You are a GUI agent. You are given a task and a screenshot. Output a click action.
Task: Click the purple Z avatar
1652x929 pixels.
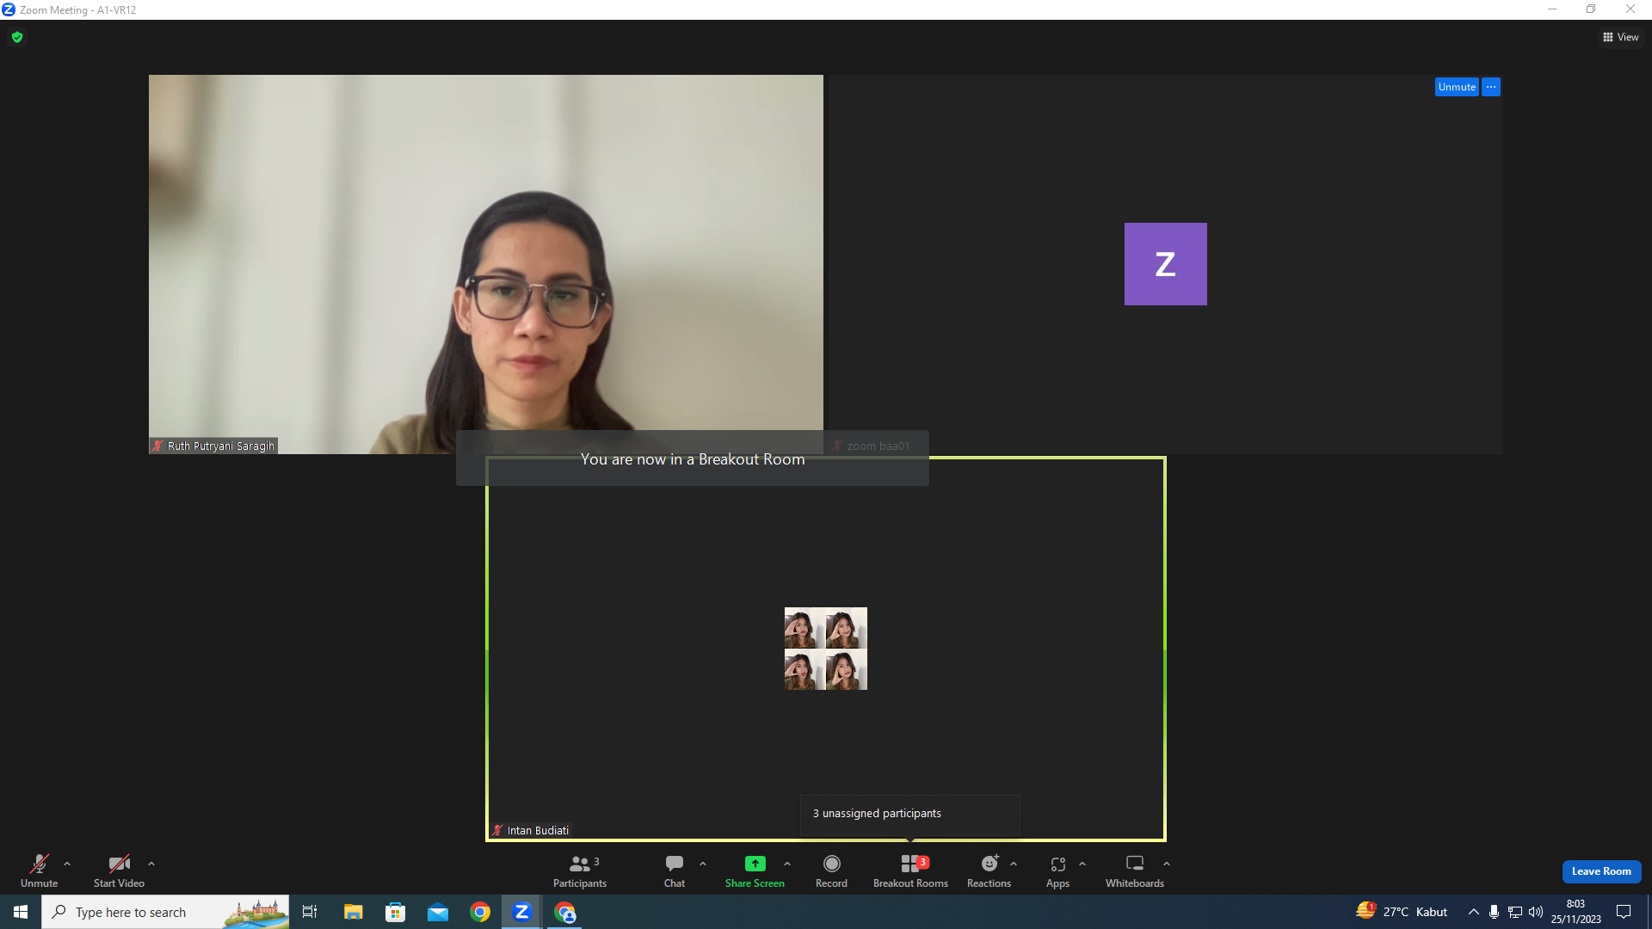1165,264
